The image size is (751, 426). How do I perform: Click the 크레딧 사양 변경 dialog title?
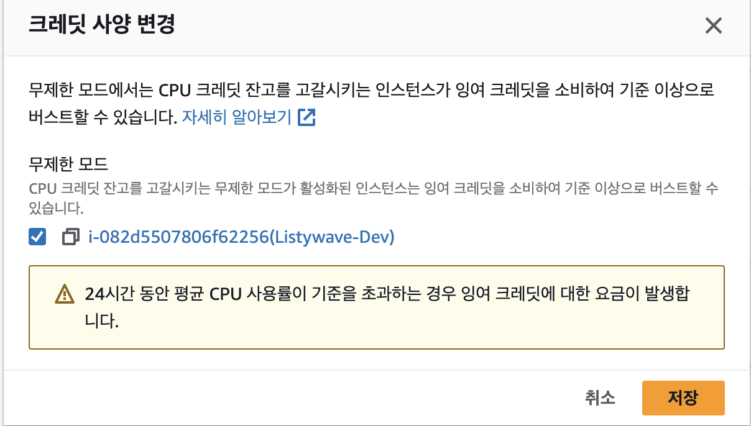click(x=102, y=25)
